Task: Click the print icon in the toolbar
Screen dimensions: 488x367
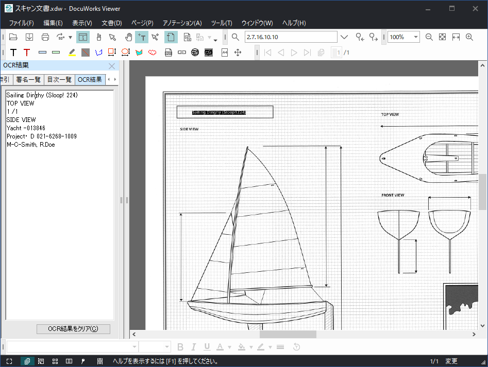Action: (45, 37)
